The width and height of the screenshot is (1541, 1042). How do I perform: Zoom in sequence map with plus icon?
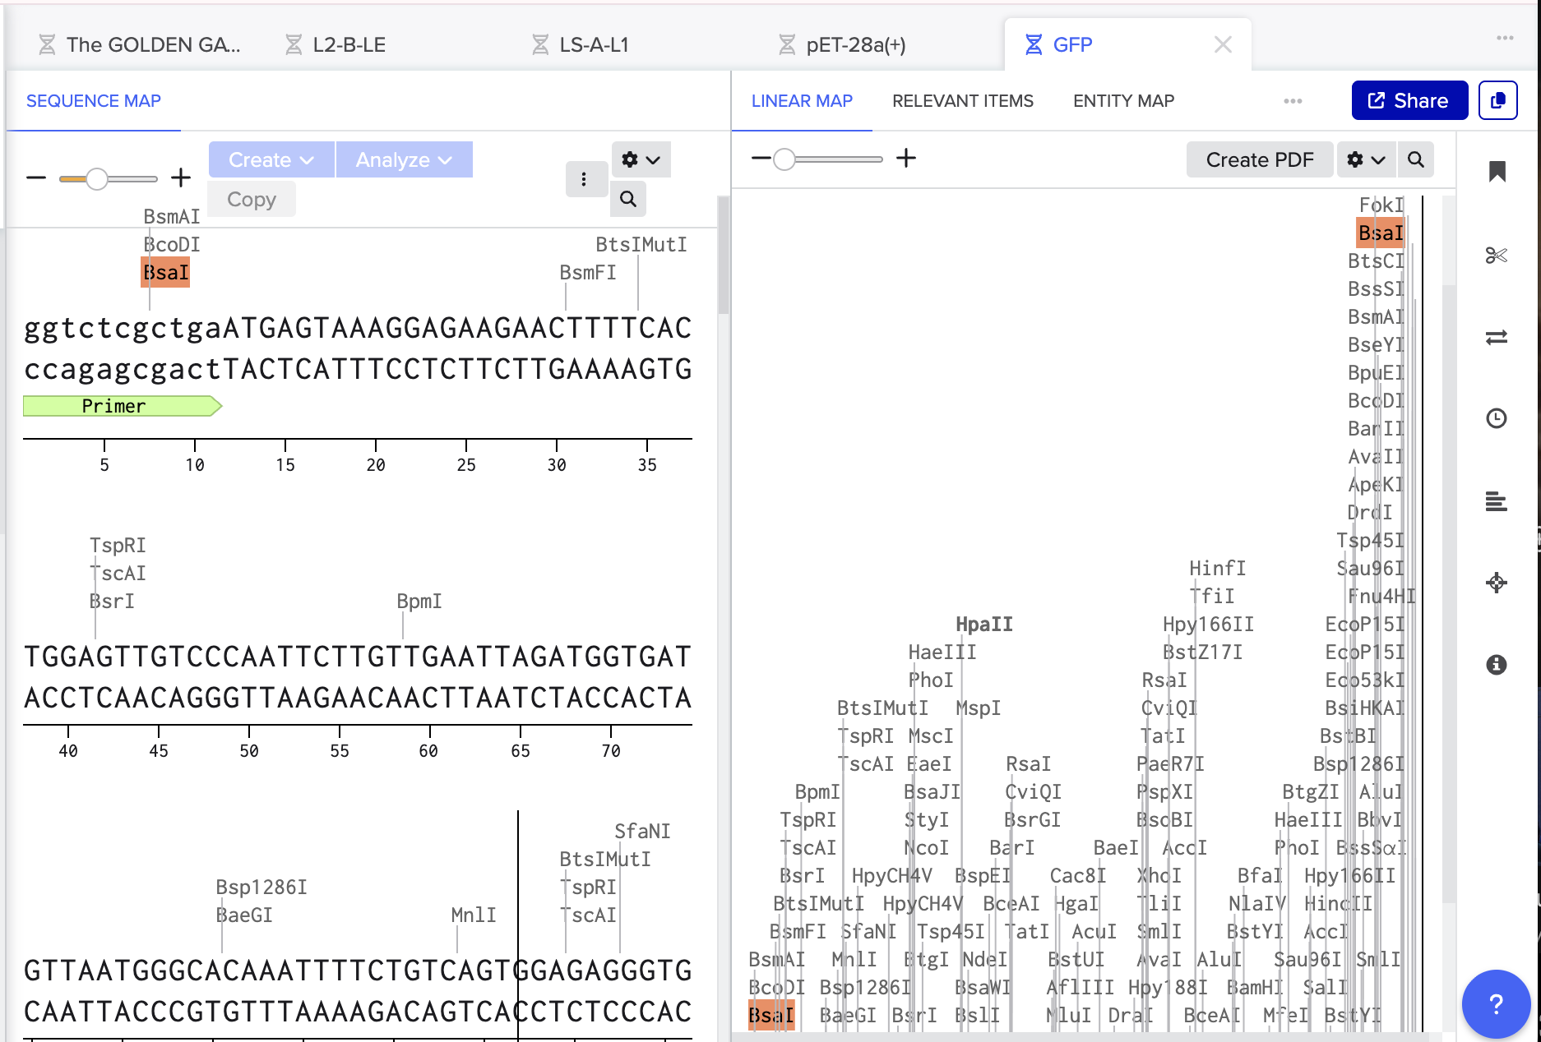[181, 178]
